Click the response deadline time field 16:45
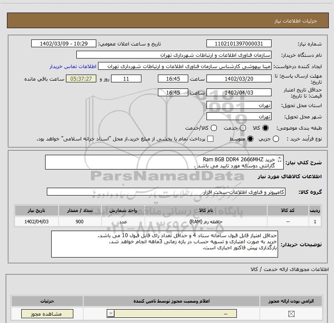 tap(173, 79)
